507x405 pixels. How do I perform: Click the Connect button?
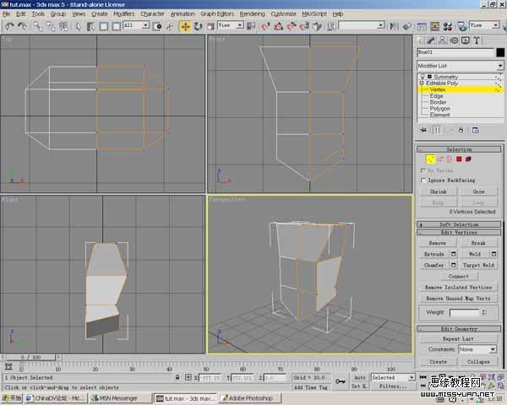point(459,277)
